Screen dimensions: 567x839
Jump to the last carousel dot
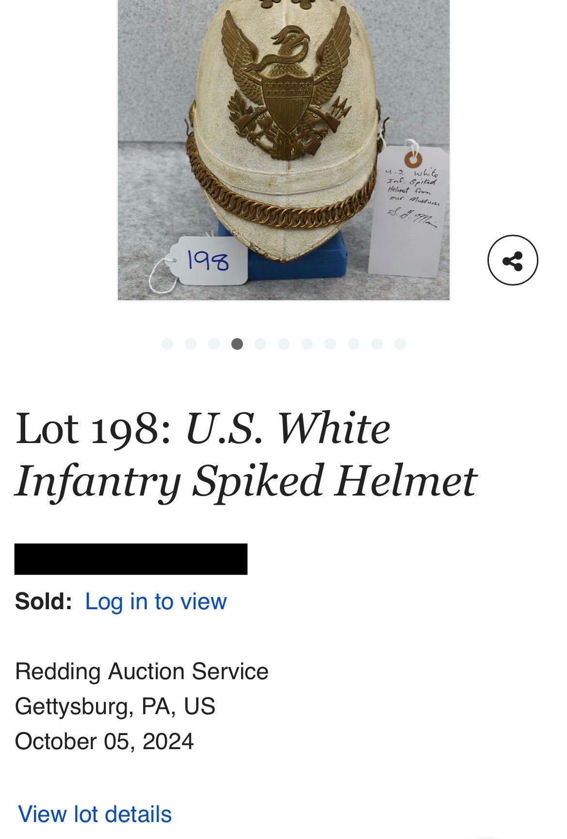click(400, 344)
